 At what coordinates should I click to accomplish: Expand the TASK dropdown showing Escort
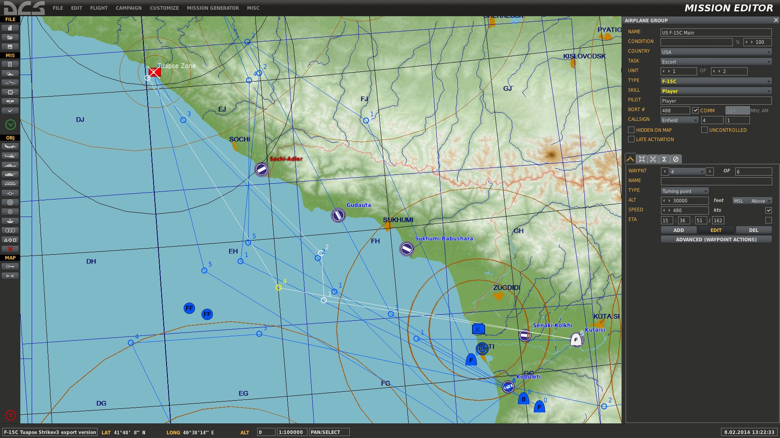(x=716, y=62)
